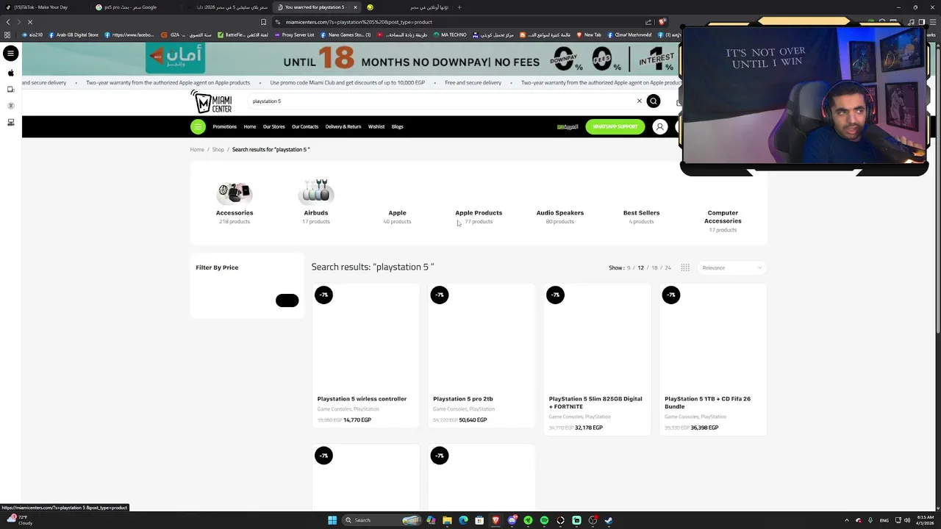Open Playstation 5 wireless controller product
The image size is (941, 529).
tap(362, 399)
